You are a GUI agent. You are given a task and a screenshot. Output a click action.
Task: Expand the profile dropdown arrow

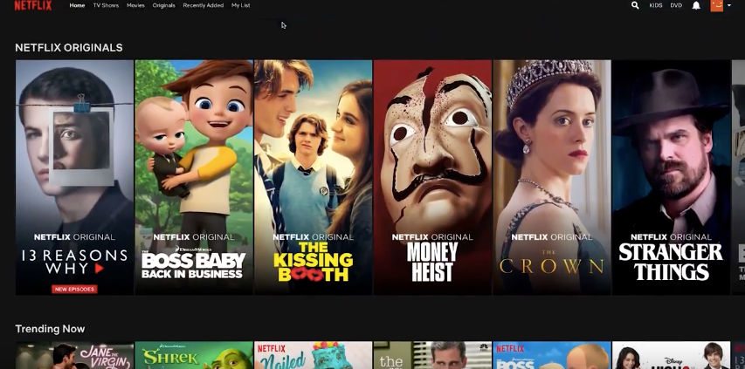[729, 6]
